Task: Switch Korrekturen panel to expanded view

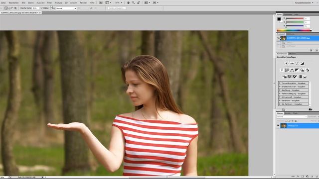Action: pyautogui.click(x=283, y=109)
